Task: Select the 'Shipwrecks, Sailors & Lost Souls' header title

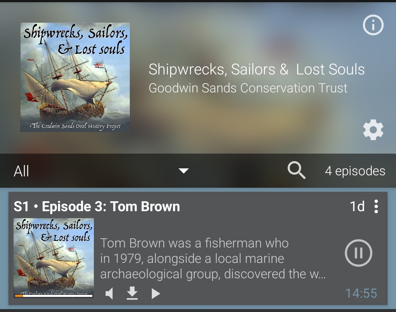Action: point(256,69)
